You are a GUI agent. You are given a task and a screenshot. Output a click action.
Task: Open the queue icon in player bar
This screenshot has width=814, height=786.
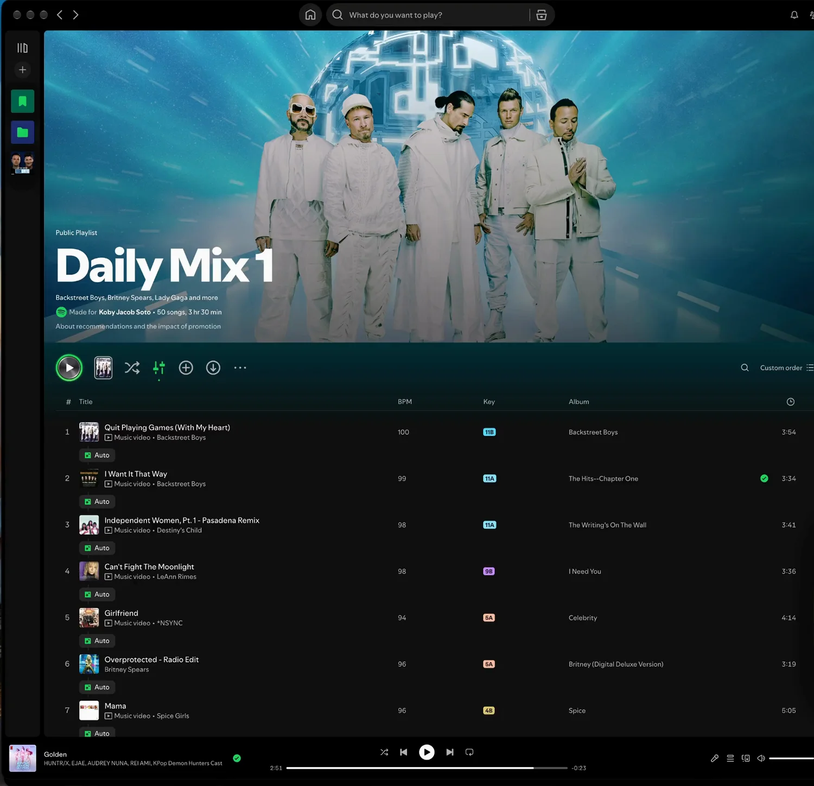[730, 758]
